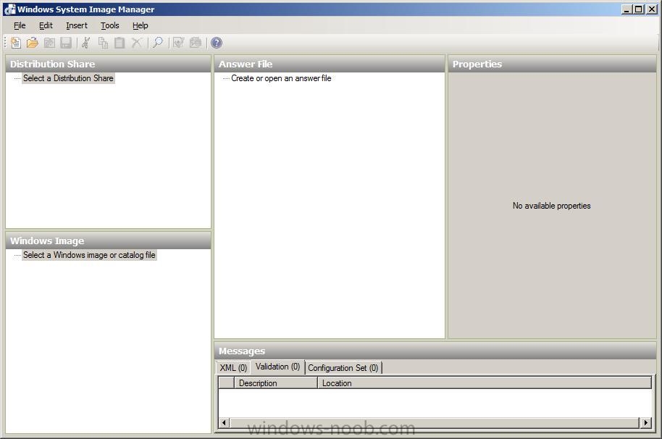Image resolution: width=662 pixels, height=439 pixels.
Task: Select 'Select a Windows image or catalog file'
Action: (x=89, y=255)
